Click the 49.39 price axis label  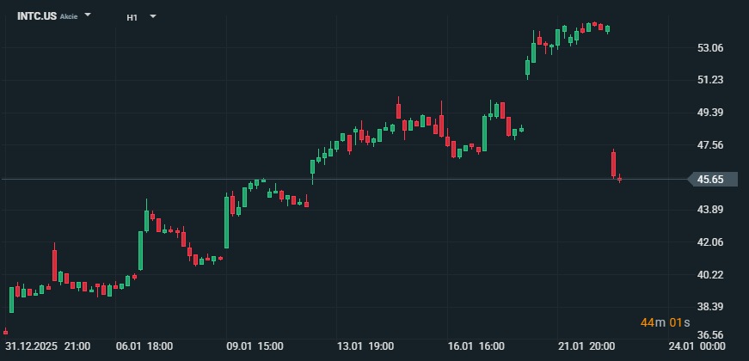[x=710, y=113]
